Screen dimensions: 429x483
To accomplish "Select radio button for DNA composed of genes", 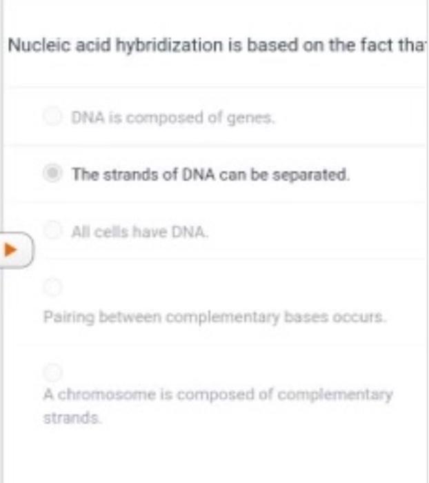I will pos(52,117).
